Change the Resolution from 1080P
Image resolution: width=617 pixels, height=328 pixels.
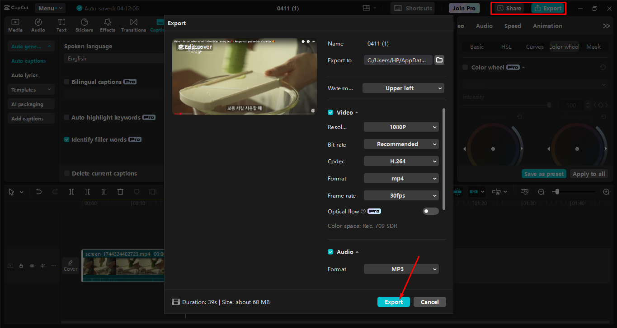[x=401, y=127]
